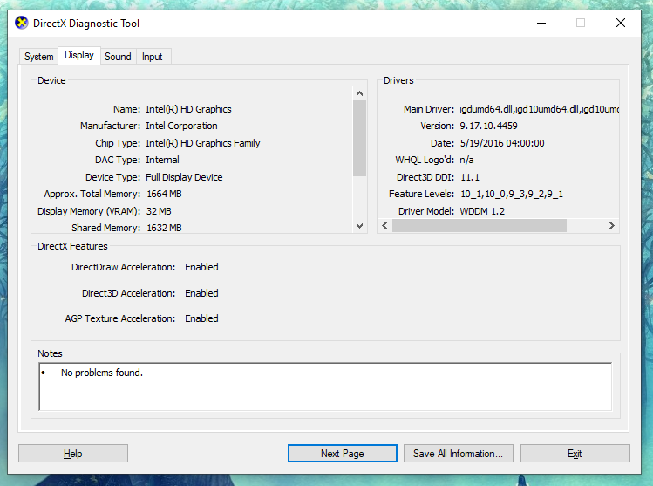Click Device panel scroll up arrow
653x486 pixels.
(360, 93)
